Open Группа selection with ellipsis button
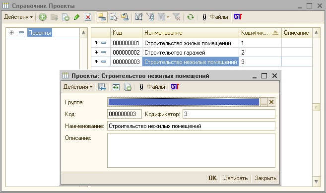Screen dimensions: 326x193 click(264, 102)
